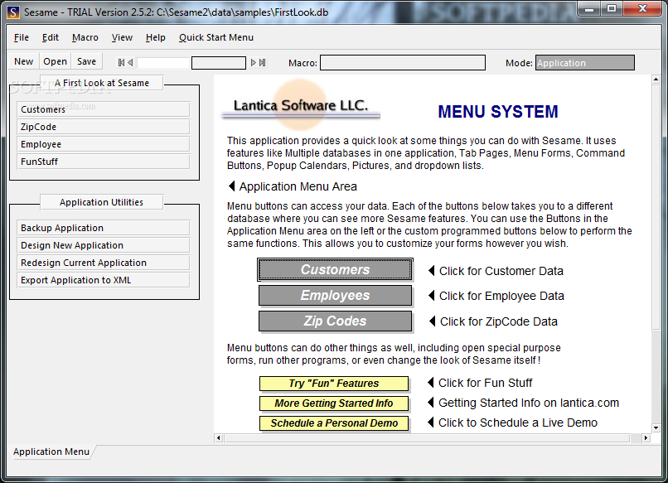Screen dimensions: 668x483
Task: Click the Application Menu Area text
Action: (298, 186)
